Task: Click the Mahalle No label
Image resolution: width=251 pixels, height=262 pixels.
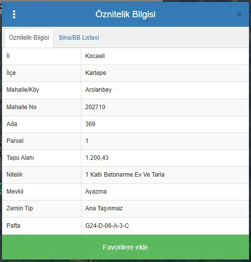Action: pos(21,107)
